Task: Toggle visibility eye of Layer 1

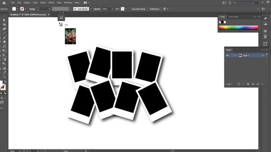Action: click(x=227, y=55)
